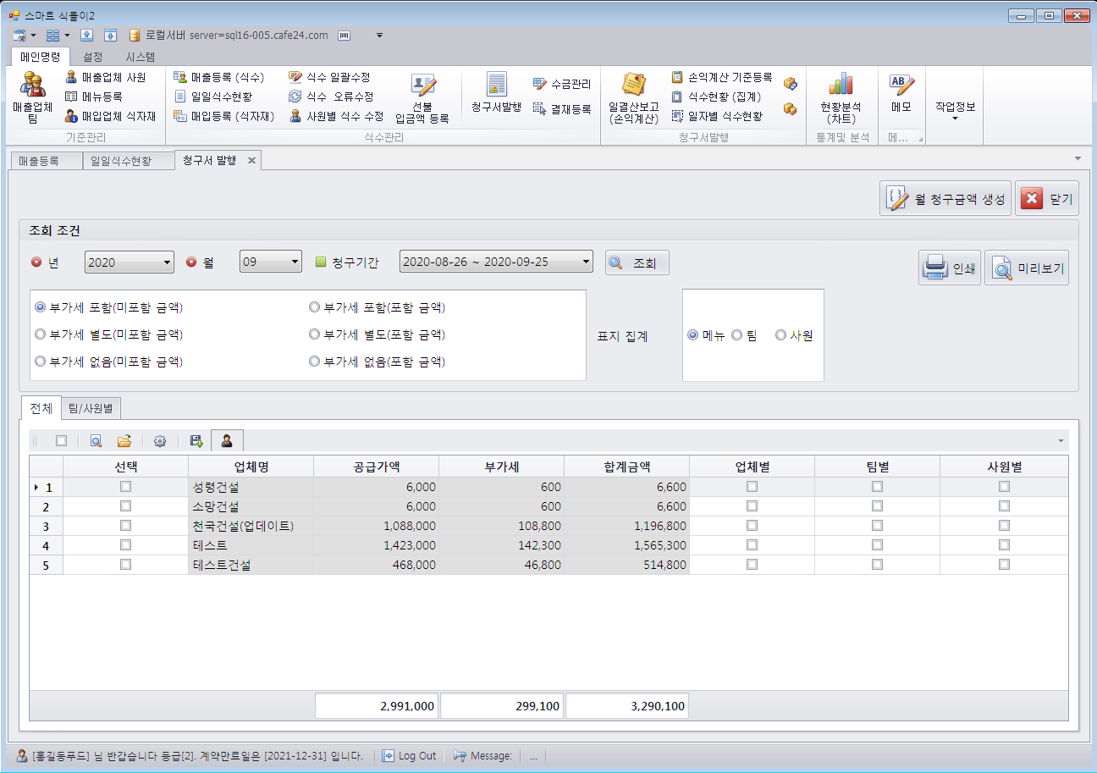This screenshot has width=1097, height=773.
Task: Click grid toolbar search/preview icon
Action: pos(96,441)
